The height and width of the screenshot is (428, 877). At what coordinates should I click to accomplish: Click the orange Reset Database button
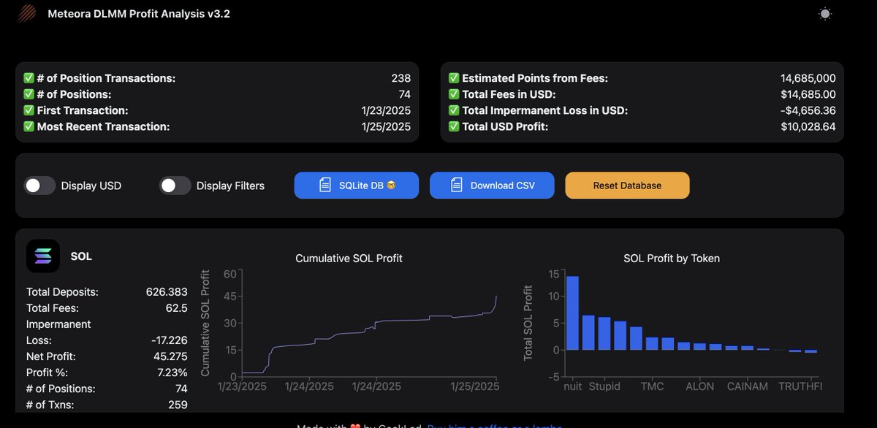coord(627,186)
